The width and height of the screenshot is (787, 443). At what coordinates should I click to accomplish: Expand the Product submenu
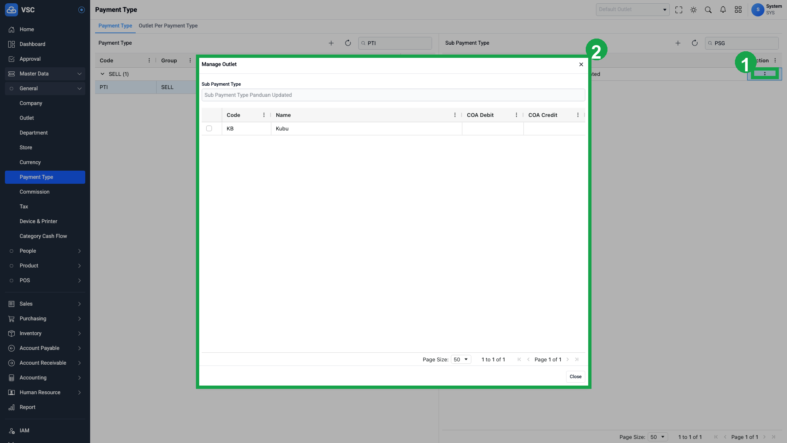pos(45,266)
